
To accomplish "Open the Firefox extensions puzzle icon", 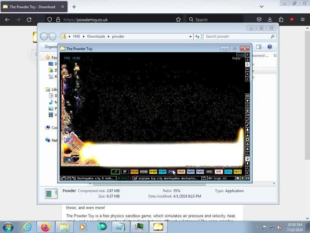I will 281,19.
